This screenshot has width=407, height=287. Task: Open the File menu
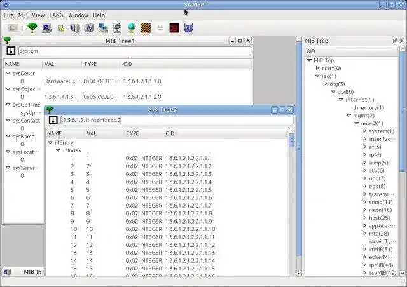pos(8,15)
